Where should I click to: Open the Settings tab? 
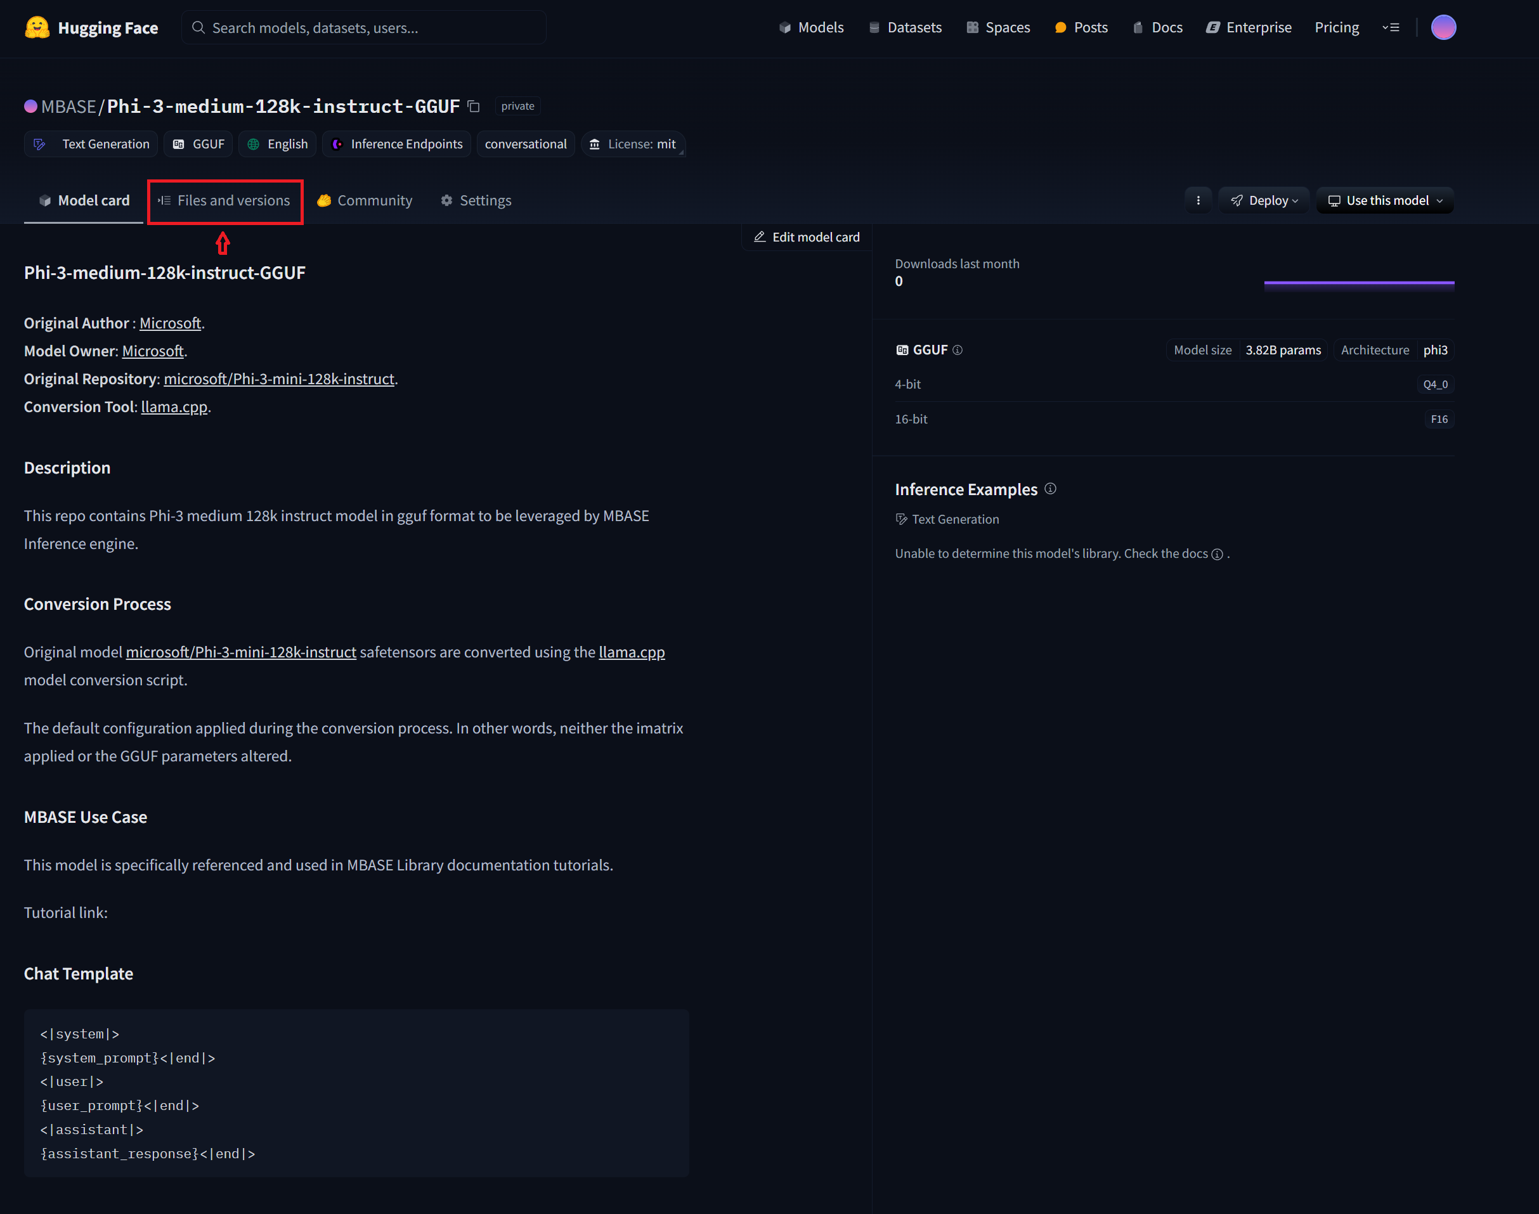click(476, 200)
